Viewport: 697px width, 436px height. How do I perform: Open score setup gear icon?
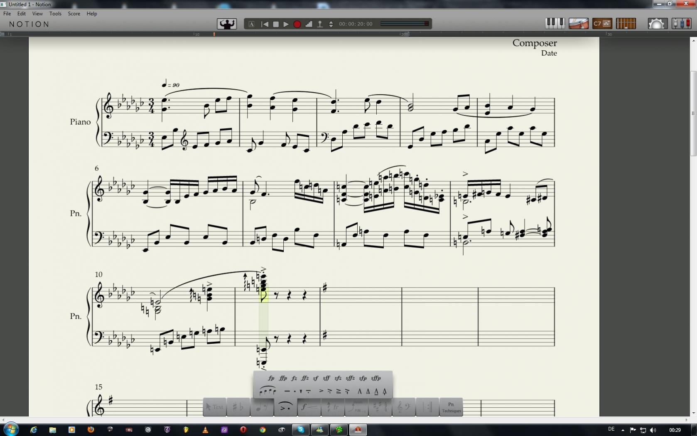pyautogui.click(x=657, y=24)
